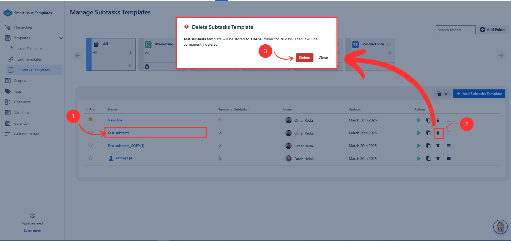
Task: Sort table by Name column
Action: pos(113,109)
